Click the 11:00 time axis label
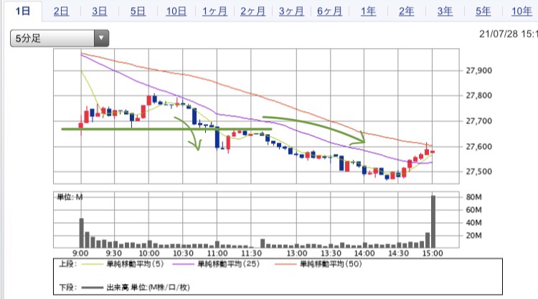The height and width of the screenshot is (299, 538). point(217,253)
